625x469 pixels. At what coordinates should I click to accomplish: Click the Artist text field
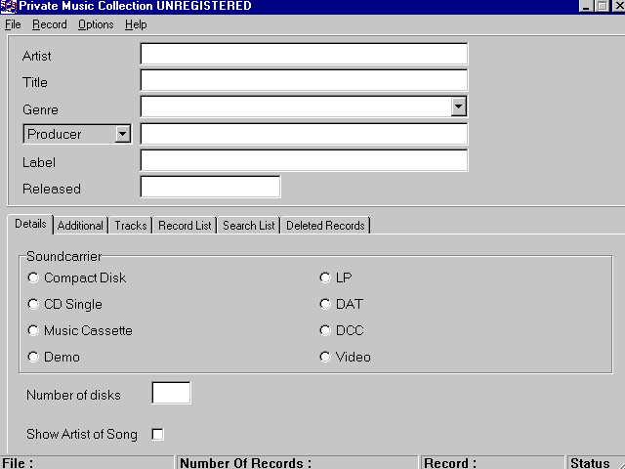[304, 55]
